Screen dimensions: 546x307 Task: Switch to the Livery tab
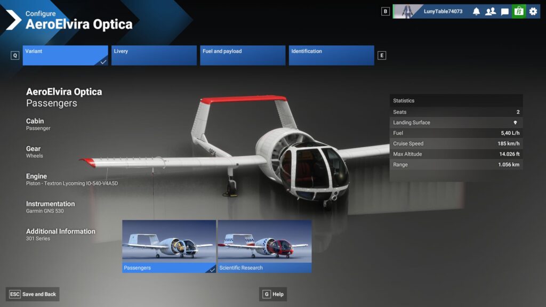click(x=154, y=55)
